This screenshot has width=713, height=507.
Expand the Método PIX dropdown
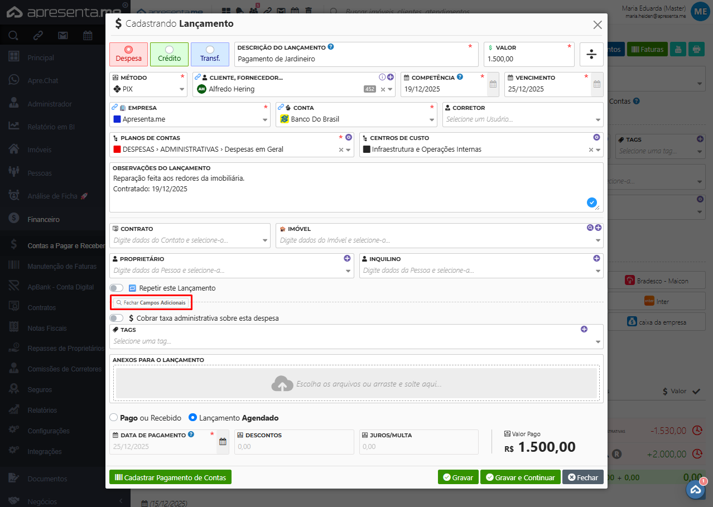point(182,89)
